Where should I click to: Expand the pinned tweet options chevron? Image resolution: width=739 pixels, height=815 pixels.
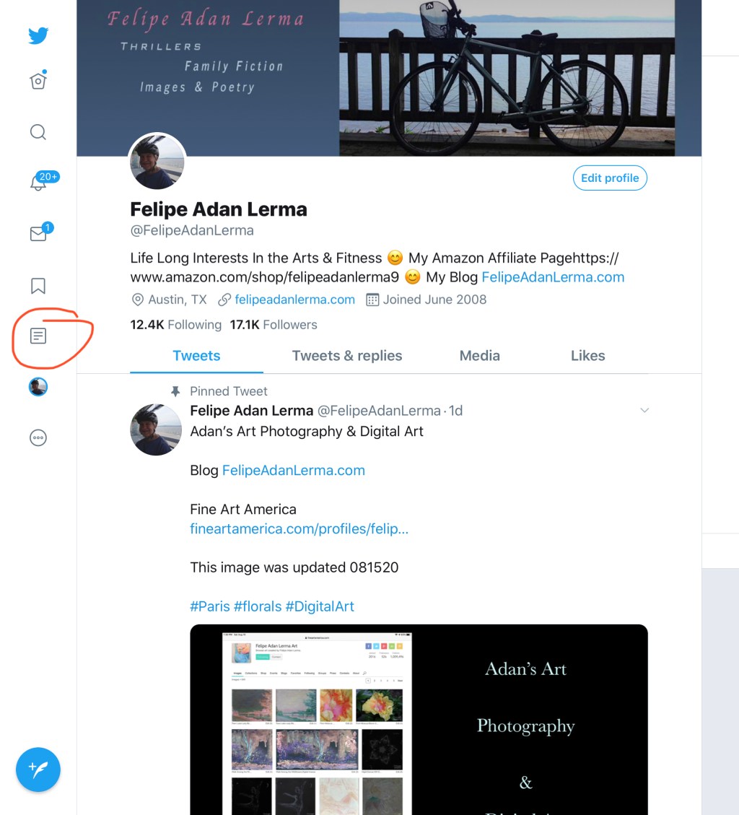(x=644, y=411)
